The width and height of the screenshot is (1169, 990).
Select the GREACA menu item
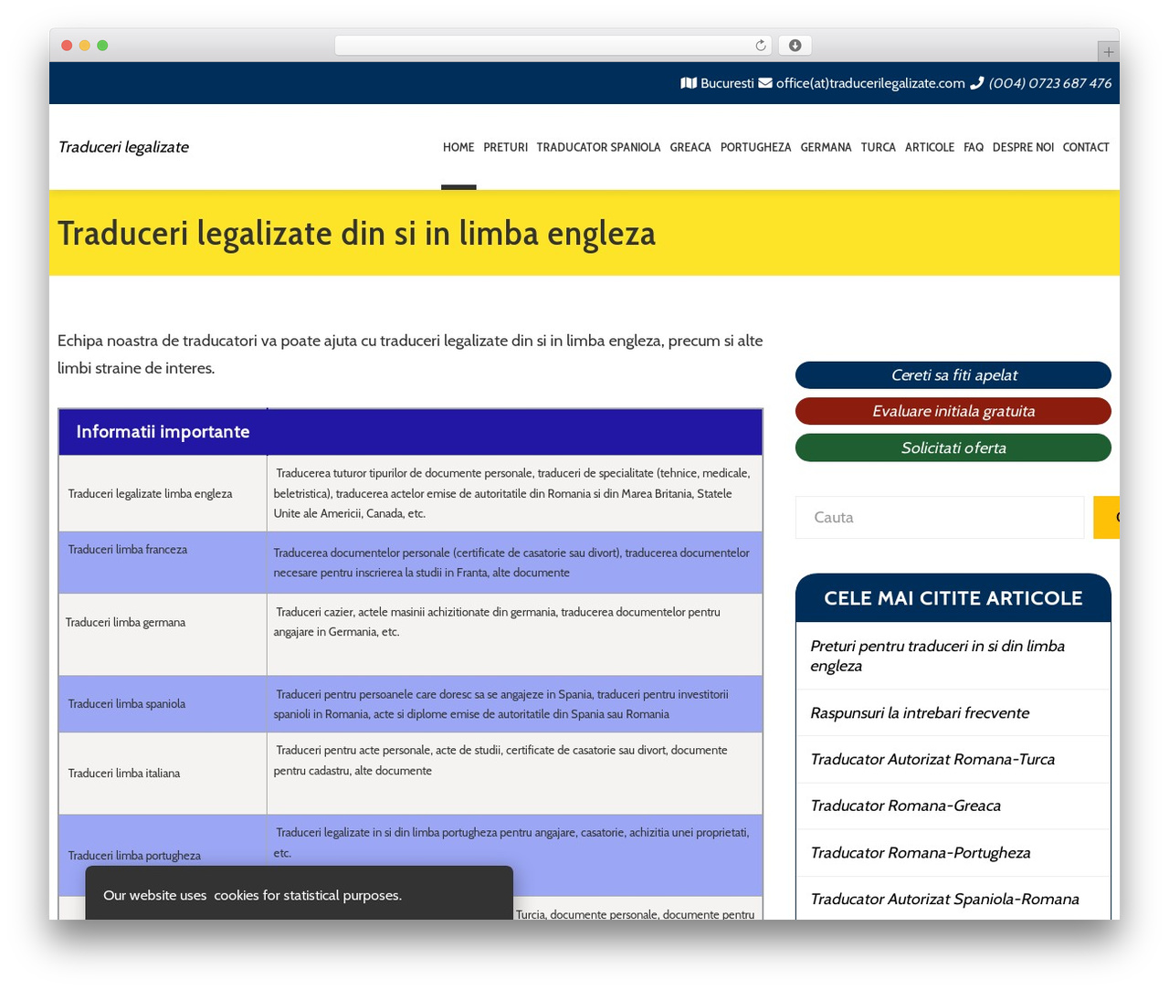coord(690,147)
